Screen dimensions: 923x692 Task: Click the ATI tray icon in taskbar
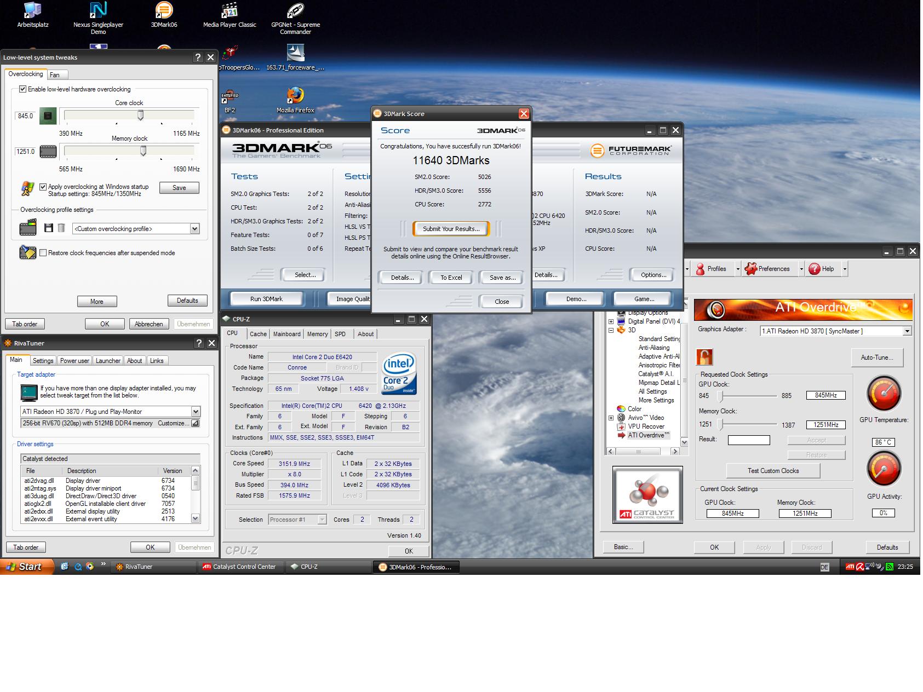point(850,567)
